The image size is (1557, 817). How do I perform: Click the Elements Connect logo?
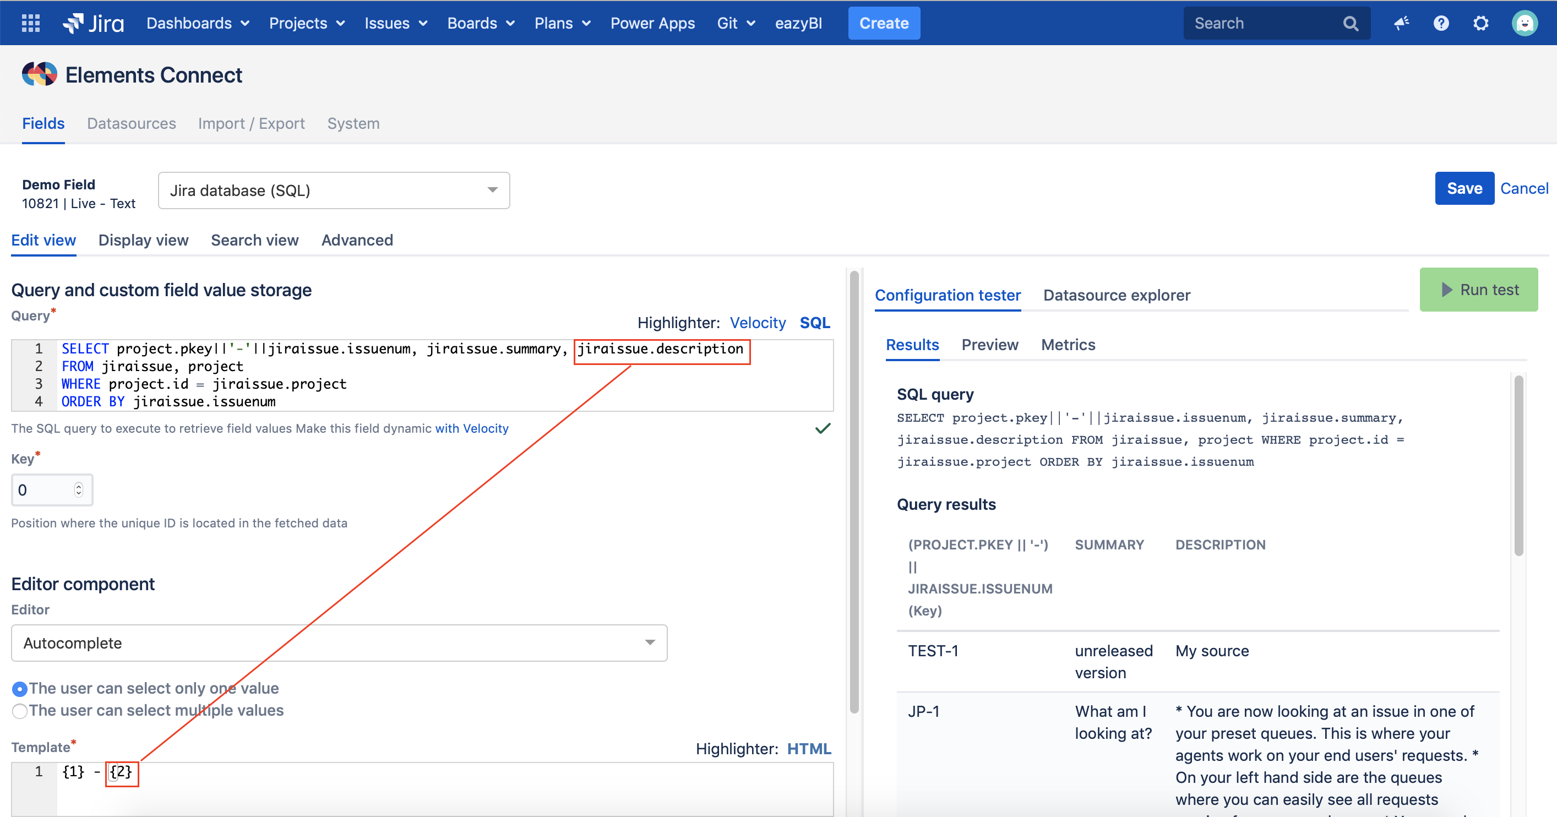(x=40, y=75)
